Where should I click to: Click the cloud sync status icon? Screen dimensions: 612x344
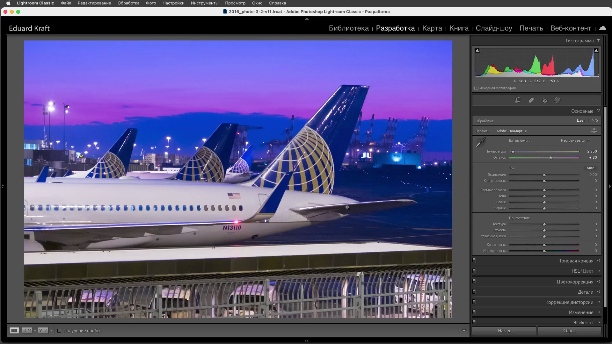tap(602, 28)
